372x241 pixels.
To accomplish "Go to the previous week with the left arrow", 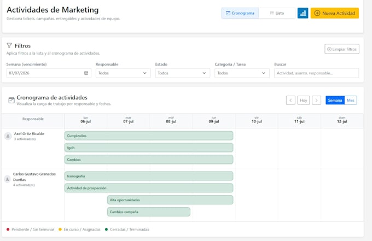I will click(290, 100).
